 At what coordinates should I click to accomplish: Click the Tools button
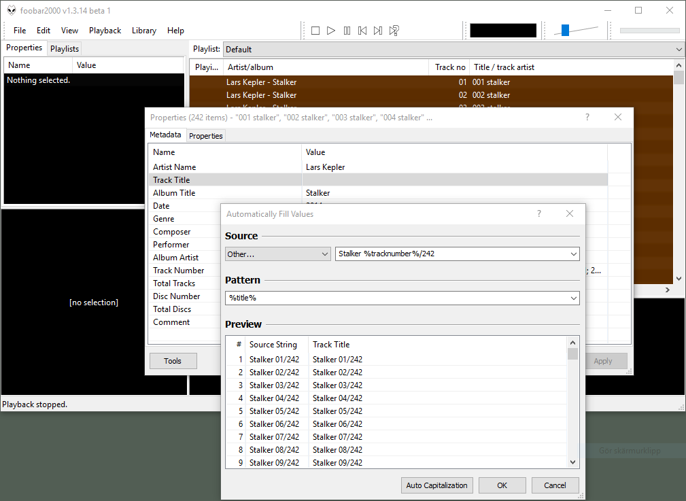pos(173,361)
